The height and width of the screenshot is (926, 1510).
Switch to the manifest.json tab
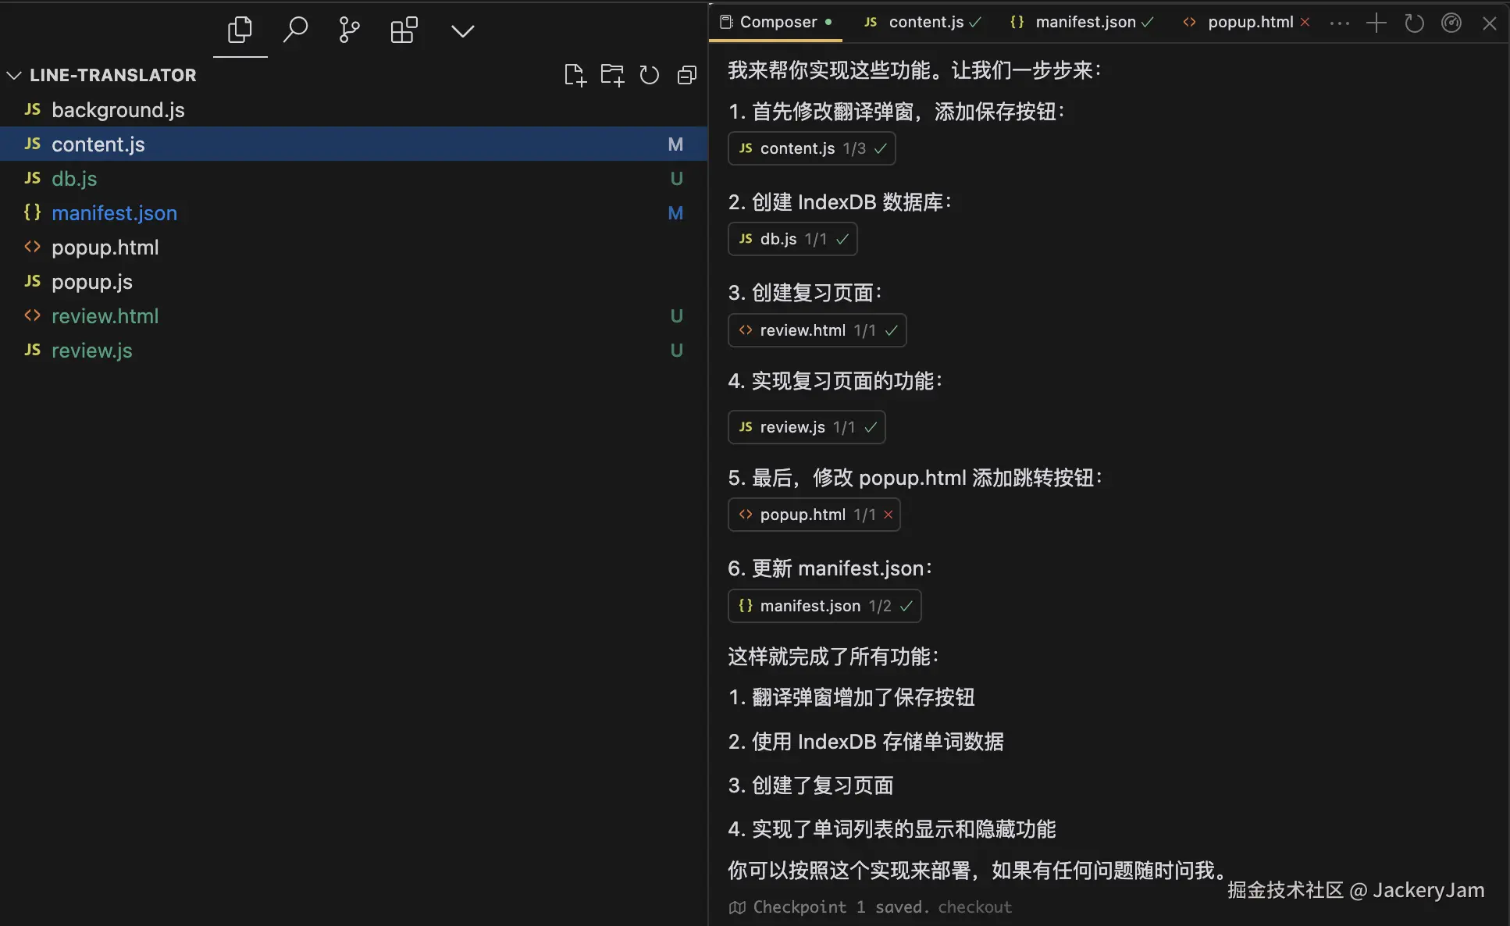pyautogui.click(x=1084, y=23)
